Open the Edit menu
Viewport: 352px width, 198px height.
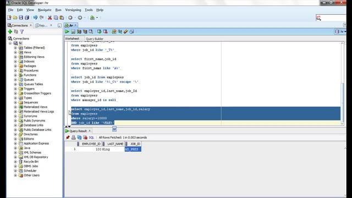pos(20,10)
